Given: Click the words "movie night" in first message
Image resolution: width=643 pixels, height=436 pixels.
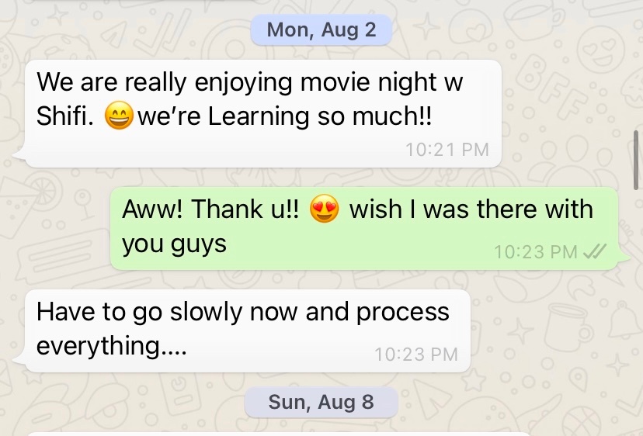Looking at the screenshot, I should coord(368,82).
